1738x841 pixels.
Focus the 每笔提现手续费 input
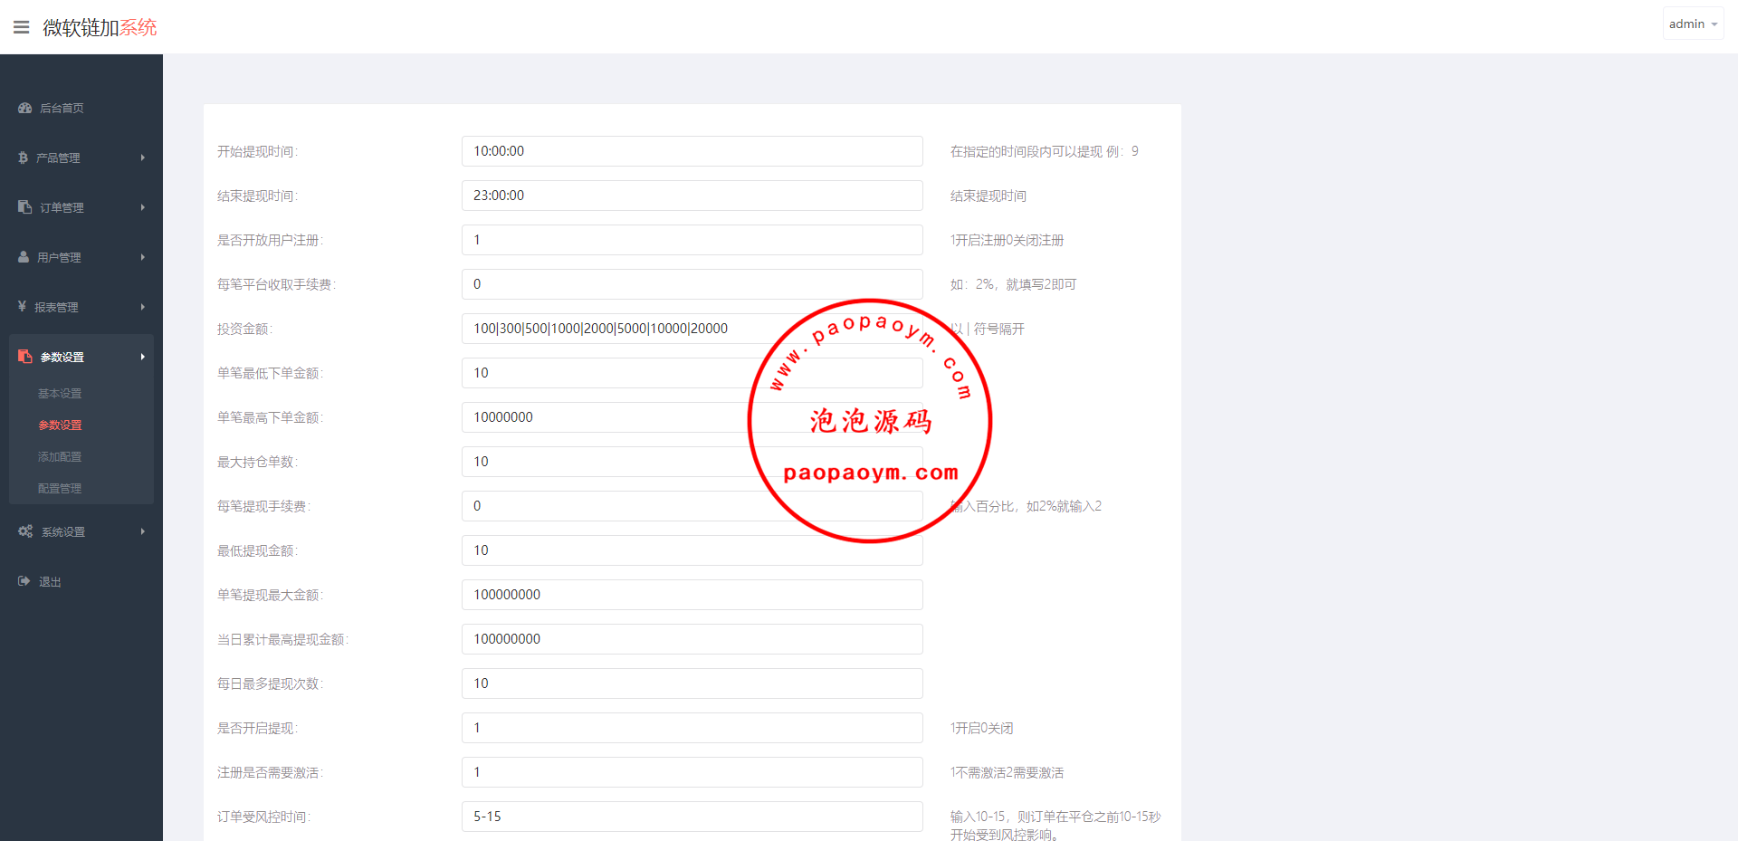(692, 506)
